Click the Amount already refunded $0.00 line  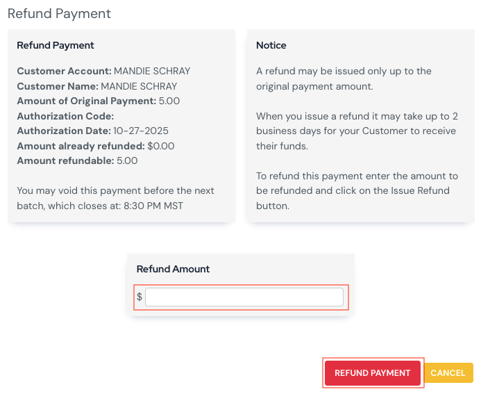click(x=96, y=146)
